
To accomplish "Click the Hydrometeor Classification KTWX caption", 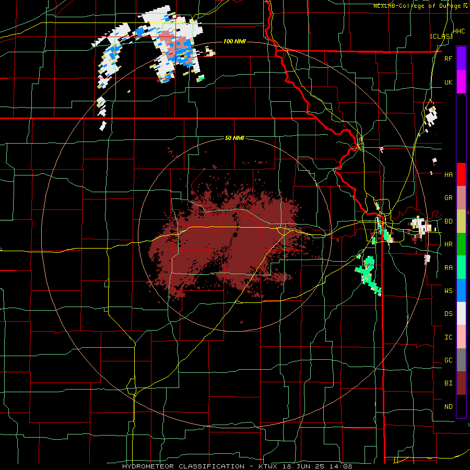I will (237, 466).
